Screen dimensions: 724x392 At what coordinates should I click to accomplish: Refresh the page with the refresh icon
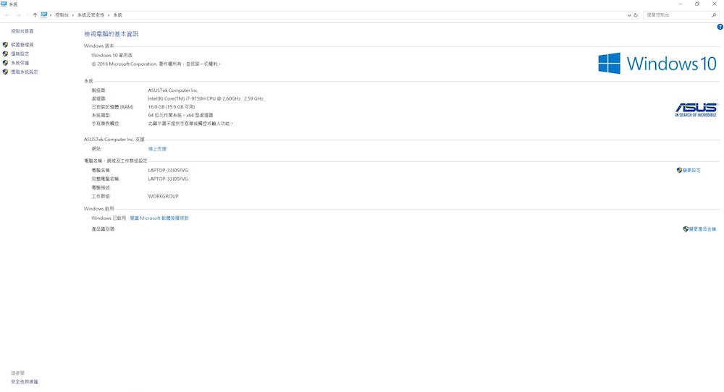(636, 15)
